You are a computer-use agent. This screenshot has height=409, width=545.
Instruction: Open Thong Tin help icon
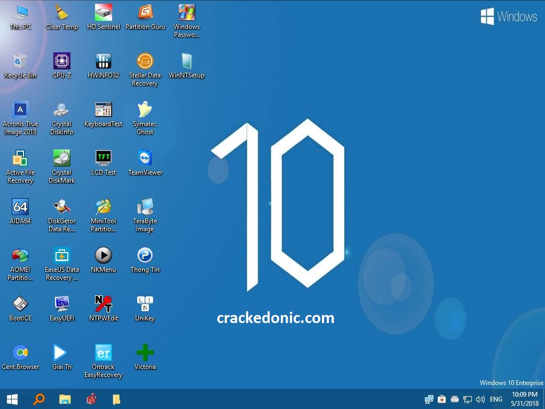point(145,260)
